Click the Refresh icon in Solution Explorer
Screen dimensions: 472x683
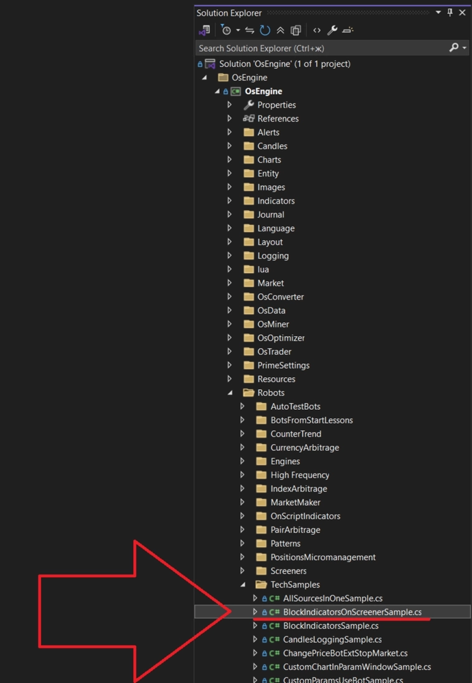(265, 30)
